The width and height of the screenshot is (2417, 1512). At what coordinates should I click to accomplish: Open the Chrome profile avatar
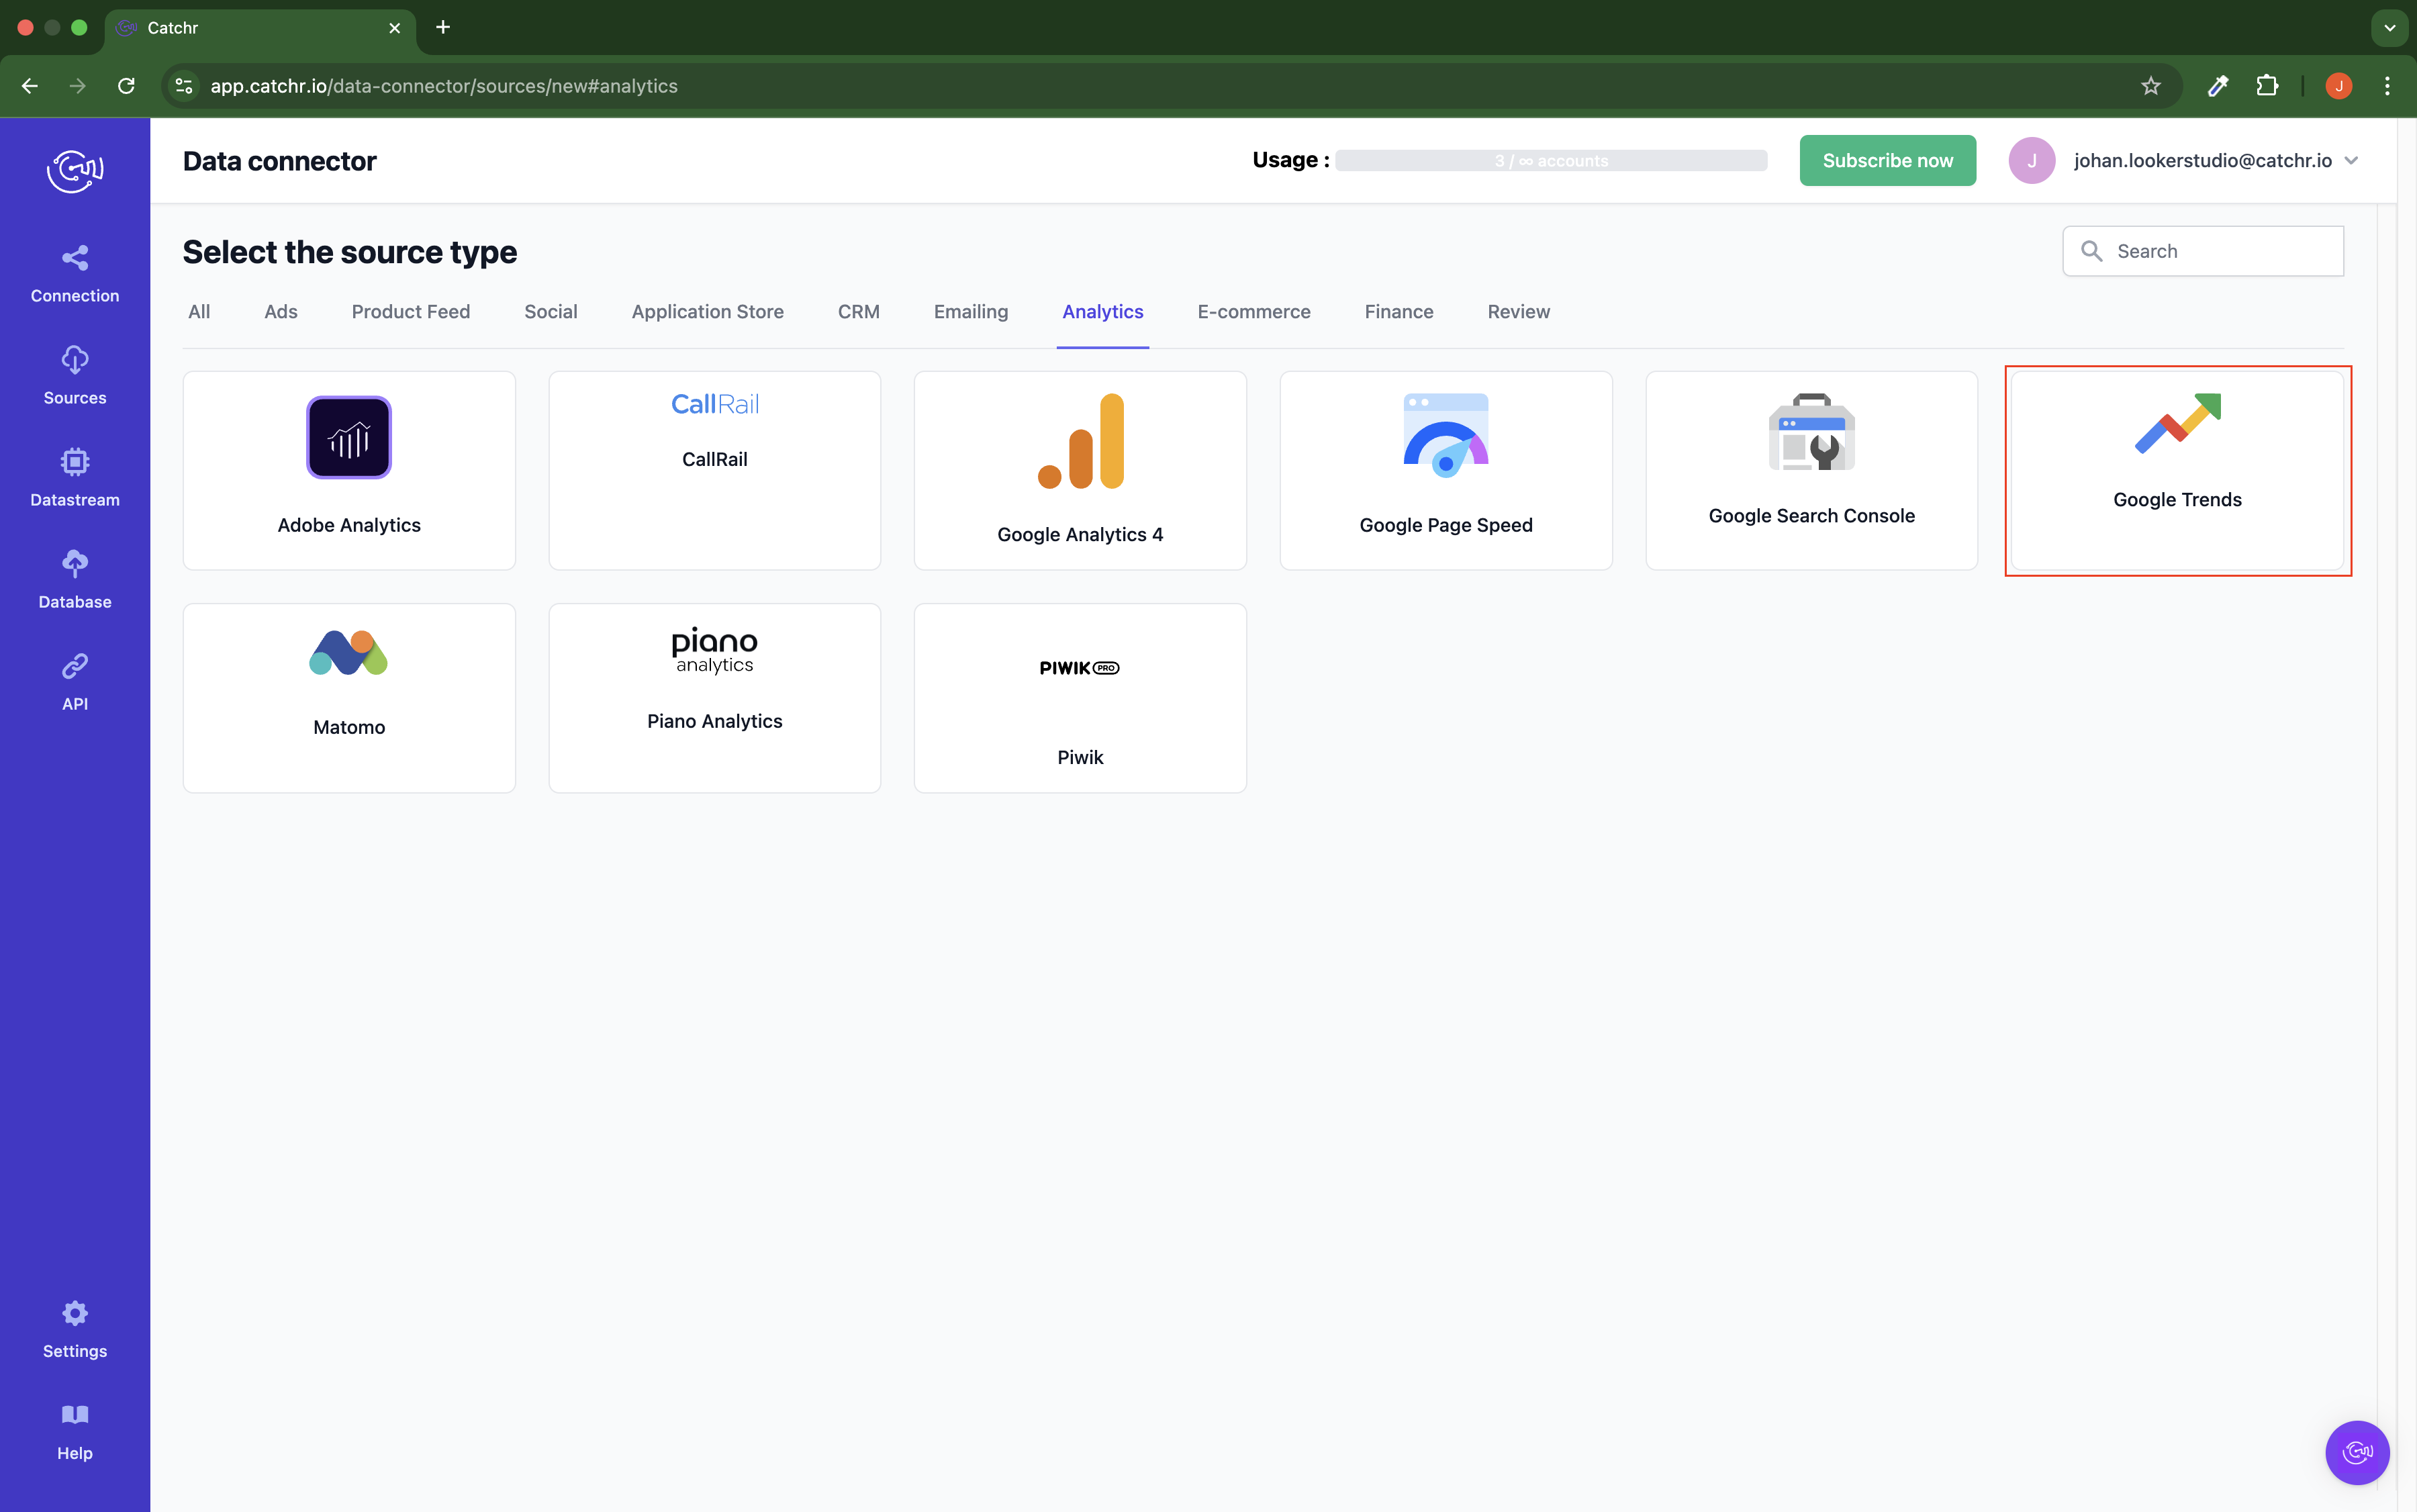click(x=2338, y=86)
